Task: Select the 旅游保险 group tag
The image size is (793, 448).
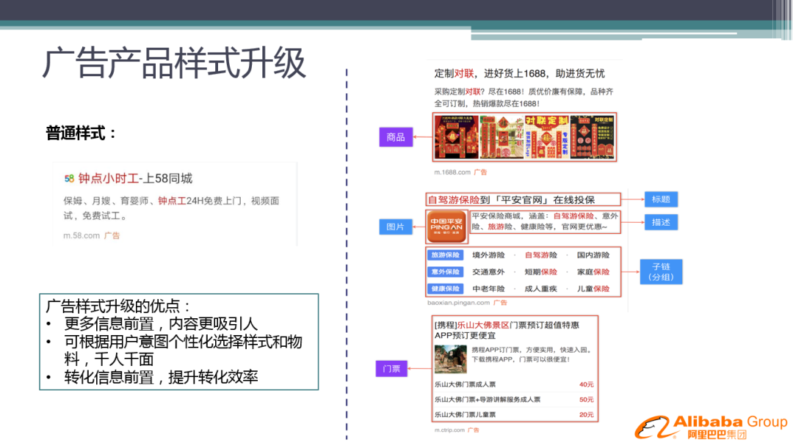Action: (x=445, y=255)
